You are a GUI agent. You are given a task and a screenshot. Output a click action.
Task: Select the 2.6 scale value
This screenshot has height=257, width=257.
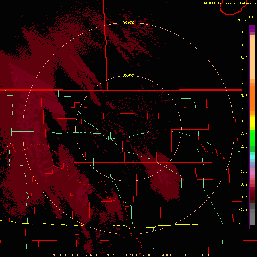(244, 146)
